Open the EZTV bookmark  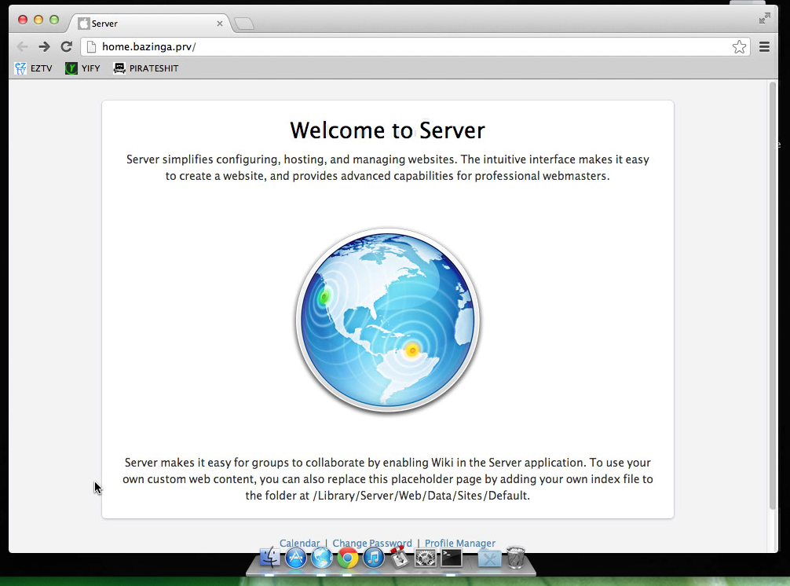coord(33,68)
